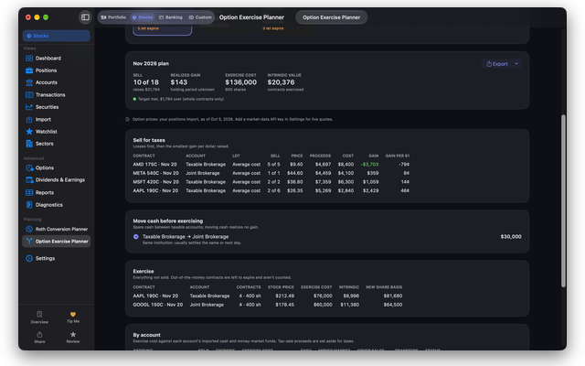
Task: Click the Overview icon at sidebar bottom
Action: [x=39, y=315]
